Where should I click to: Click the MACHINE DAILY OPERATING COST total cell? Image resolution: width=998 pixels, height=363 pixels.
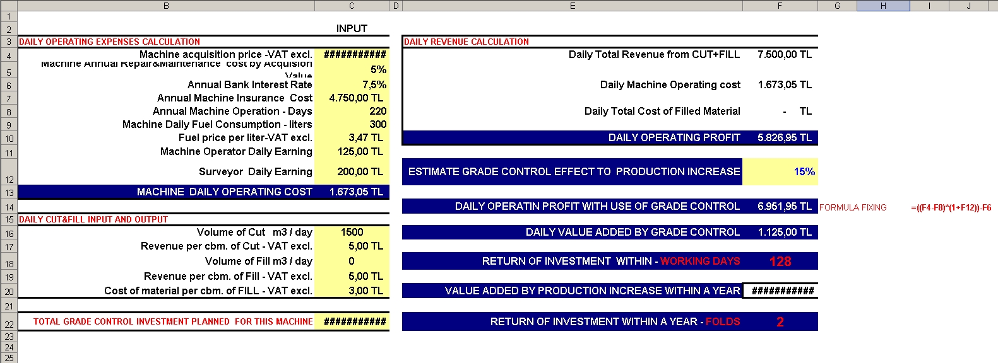click(352, 192)
